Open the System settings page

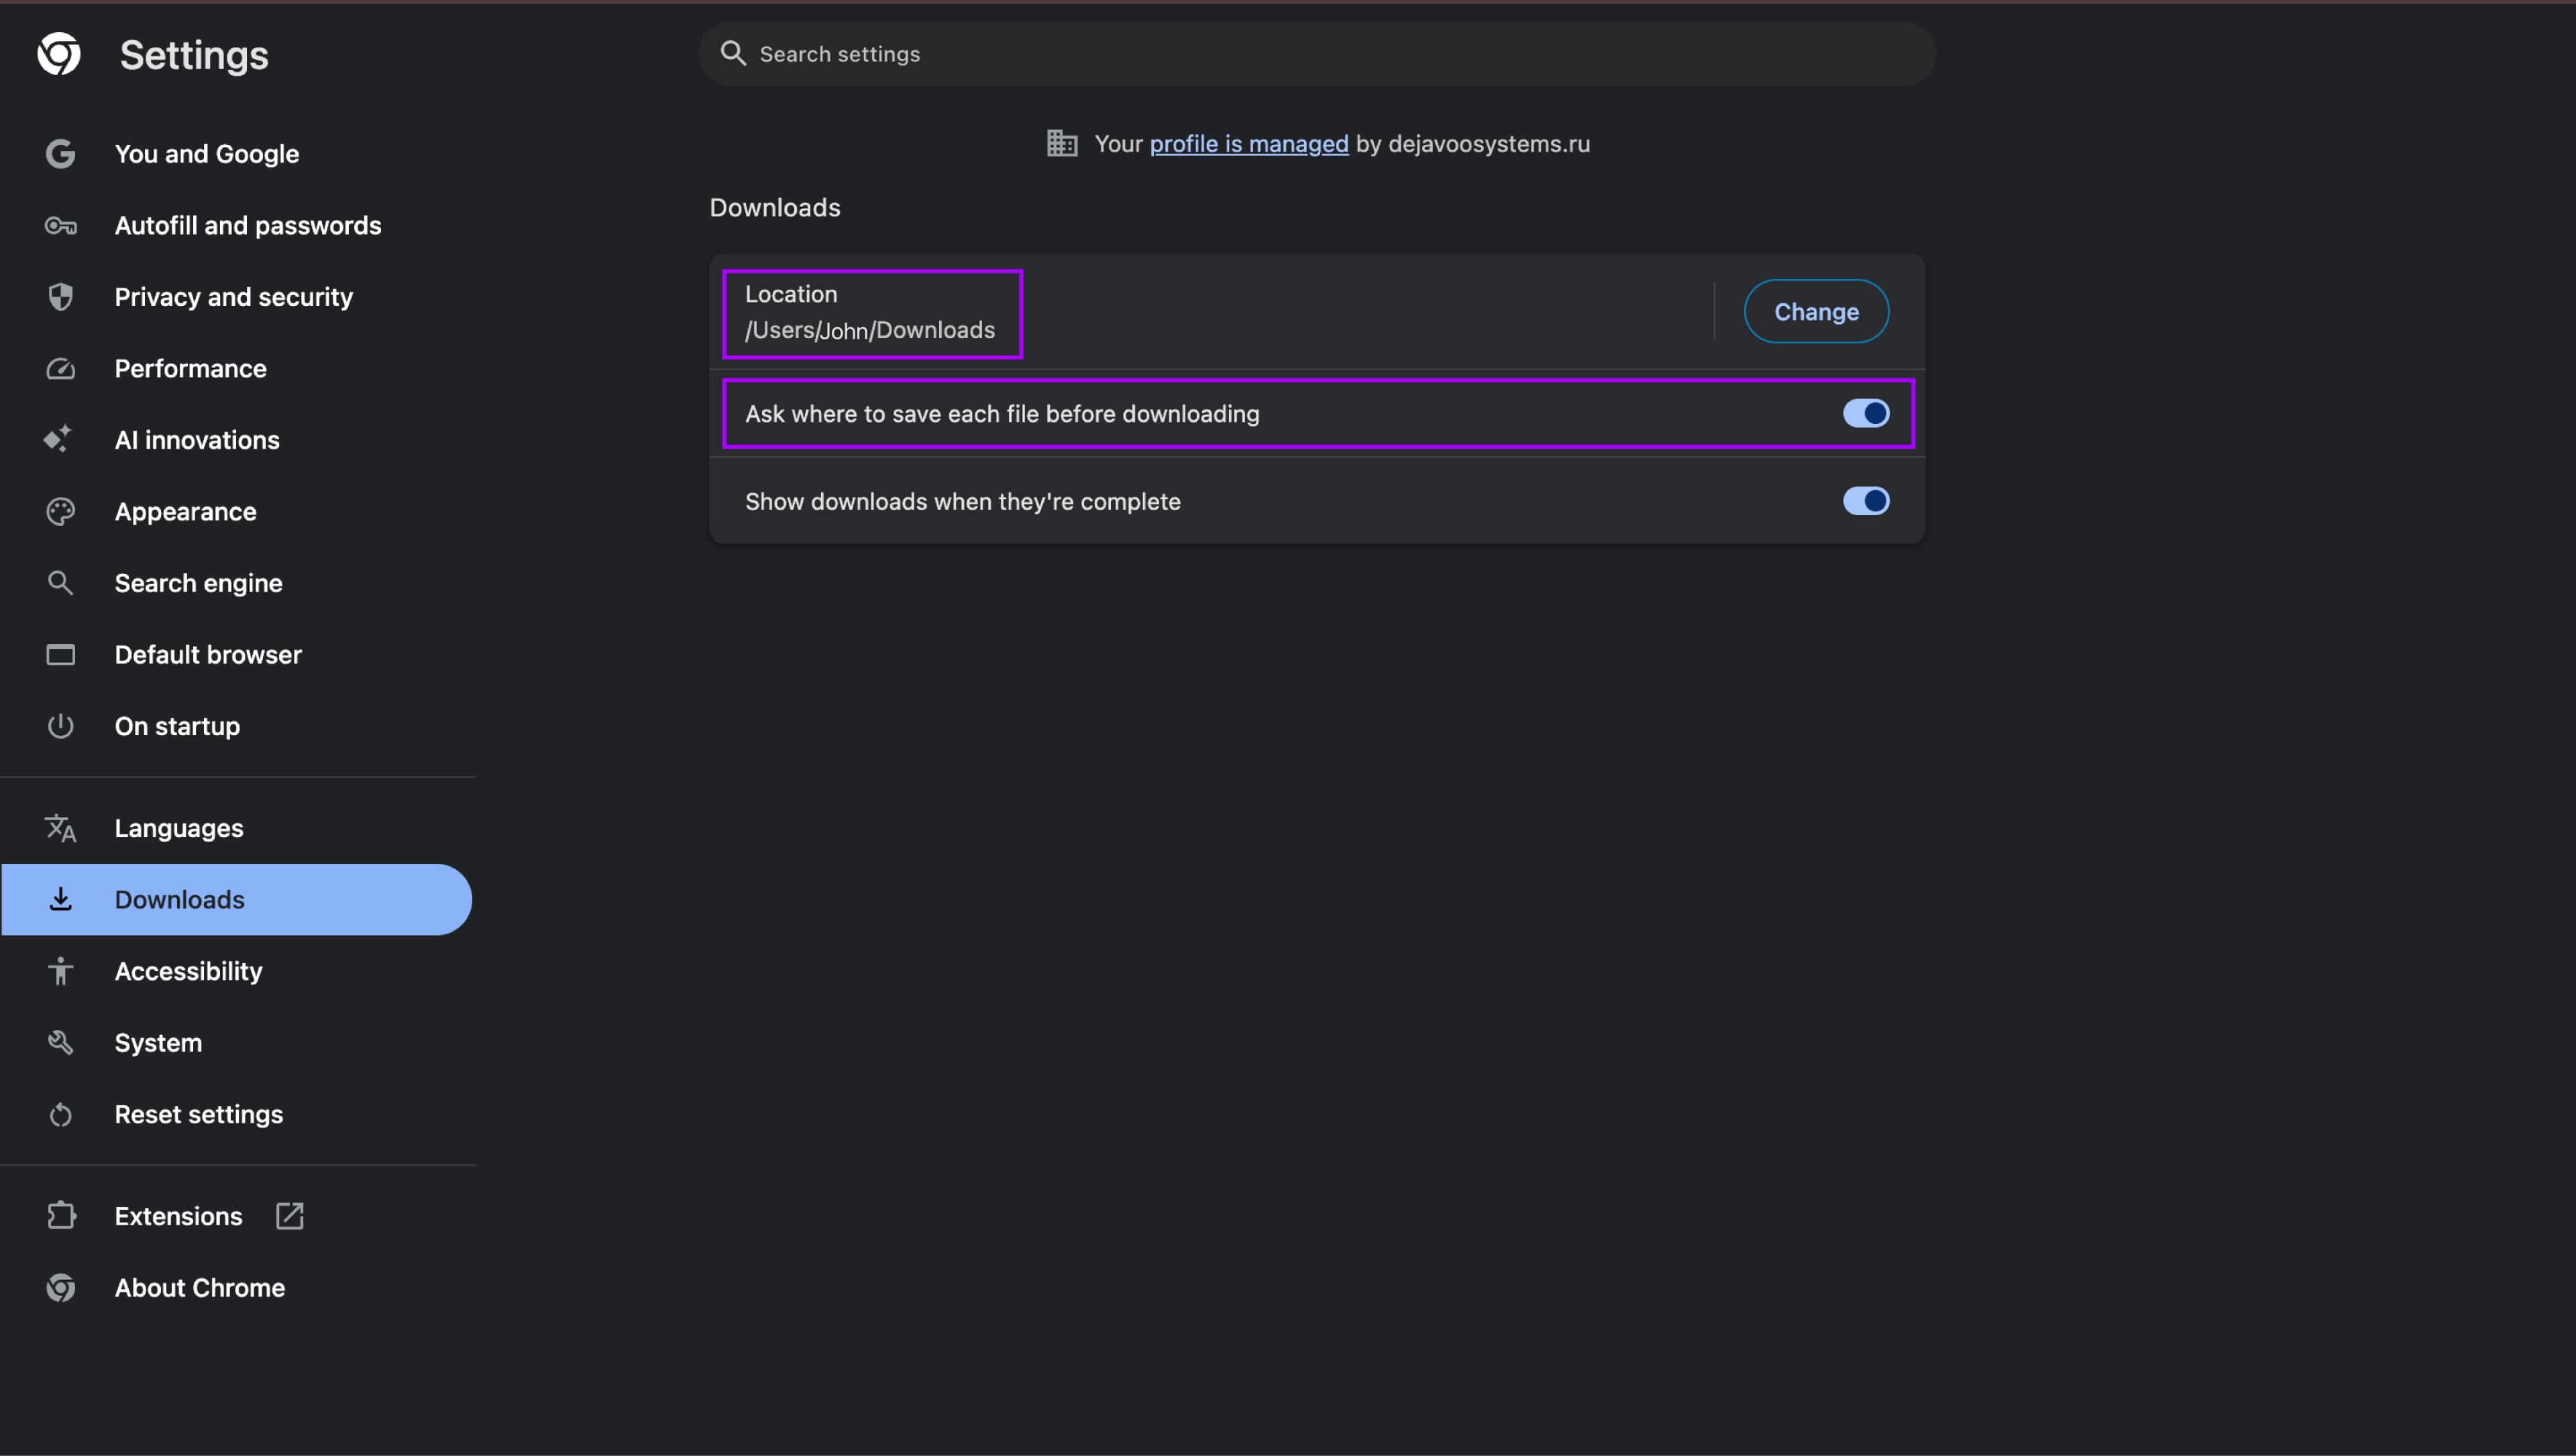158,1043
